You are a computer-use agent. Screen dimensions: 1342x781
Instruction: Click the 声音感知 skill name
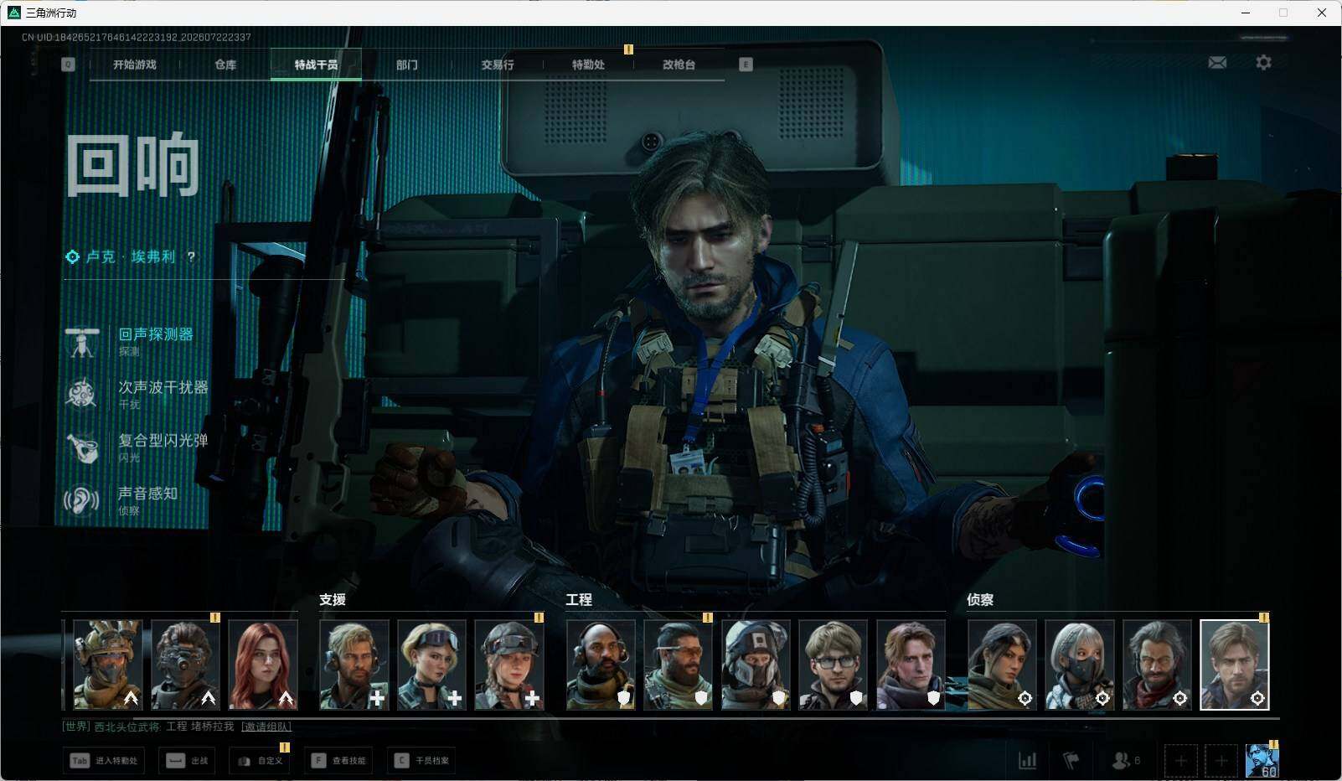pos(147,494)
